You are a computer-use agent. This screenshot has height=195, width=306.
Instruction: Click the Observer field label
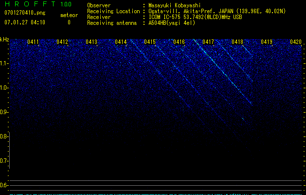[99, 5]
